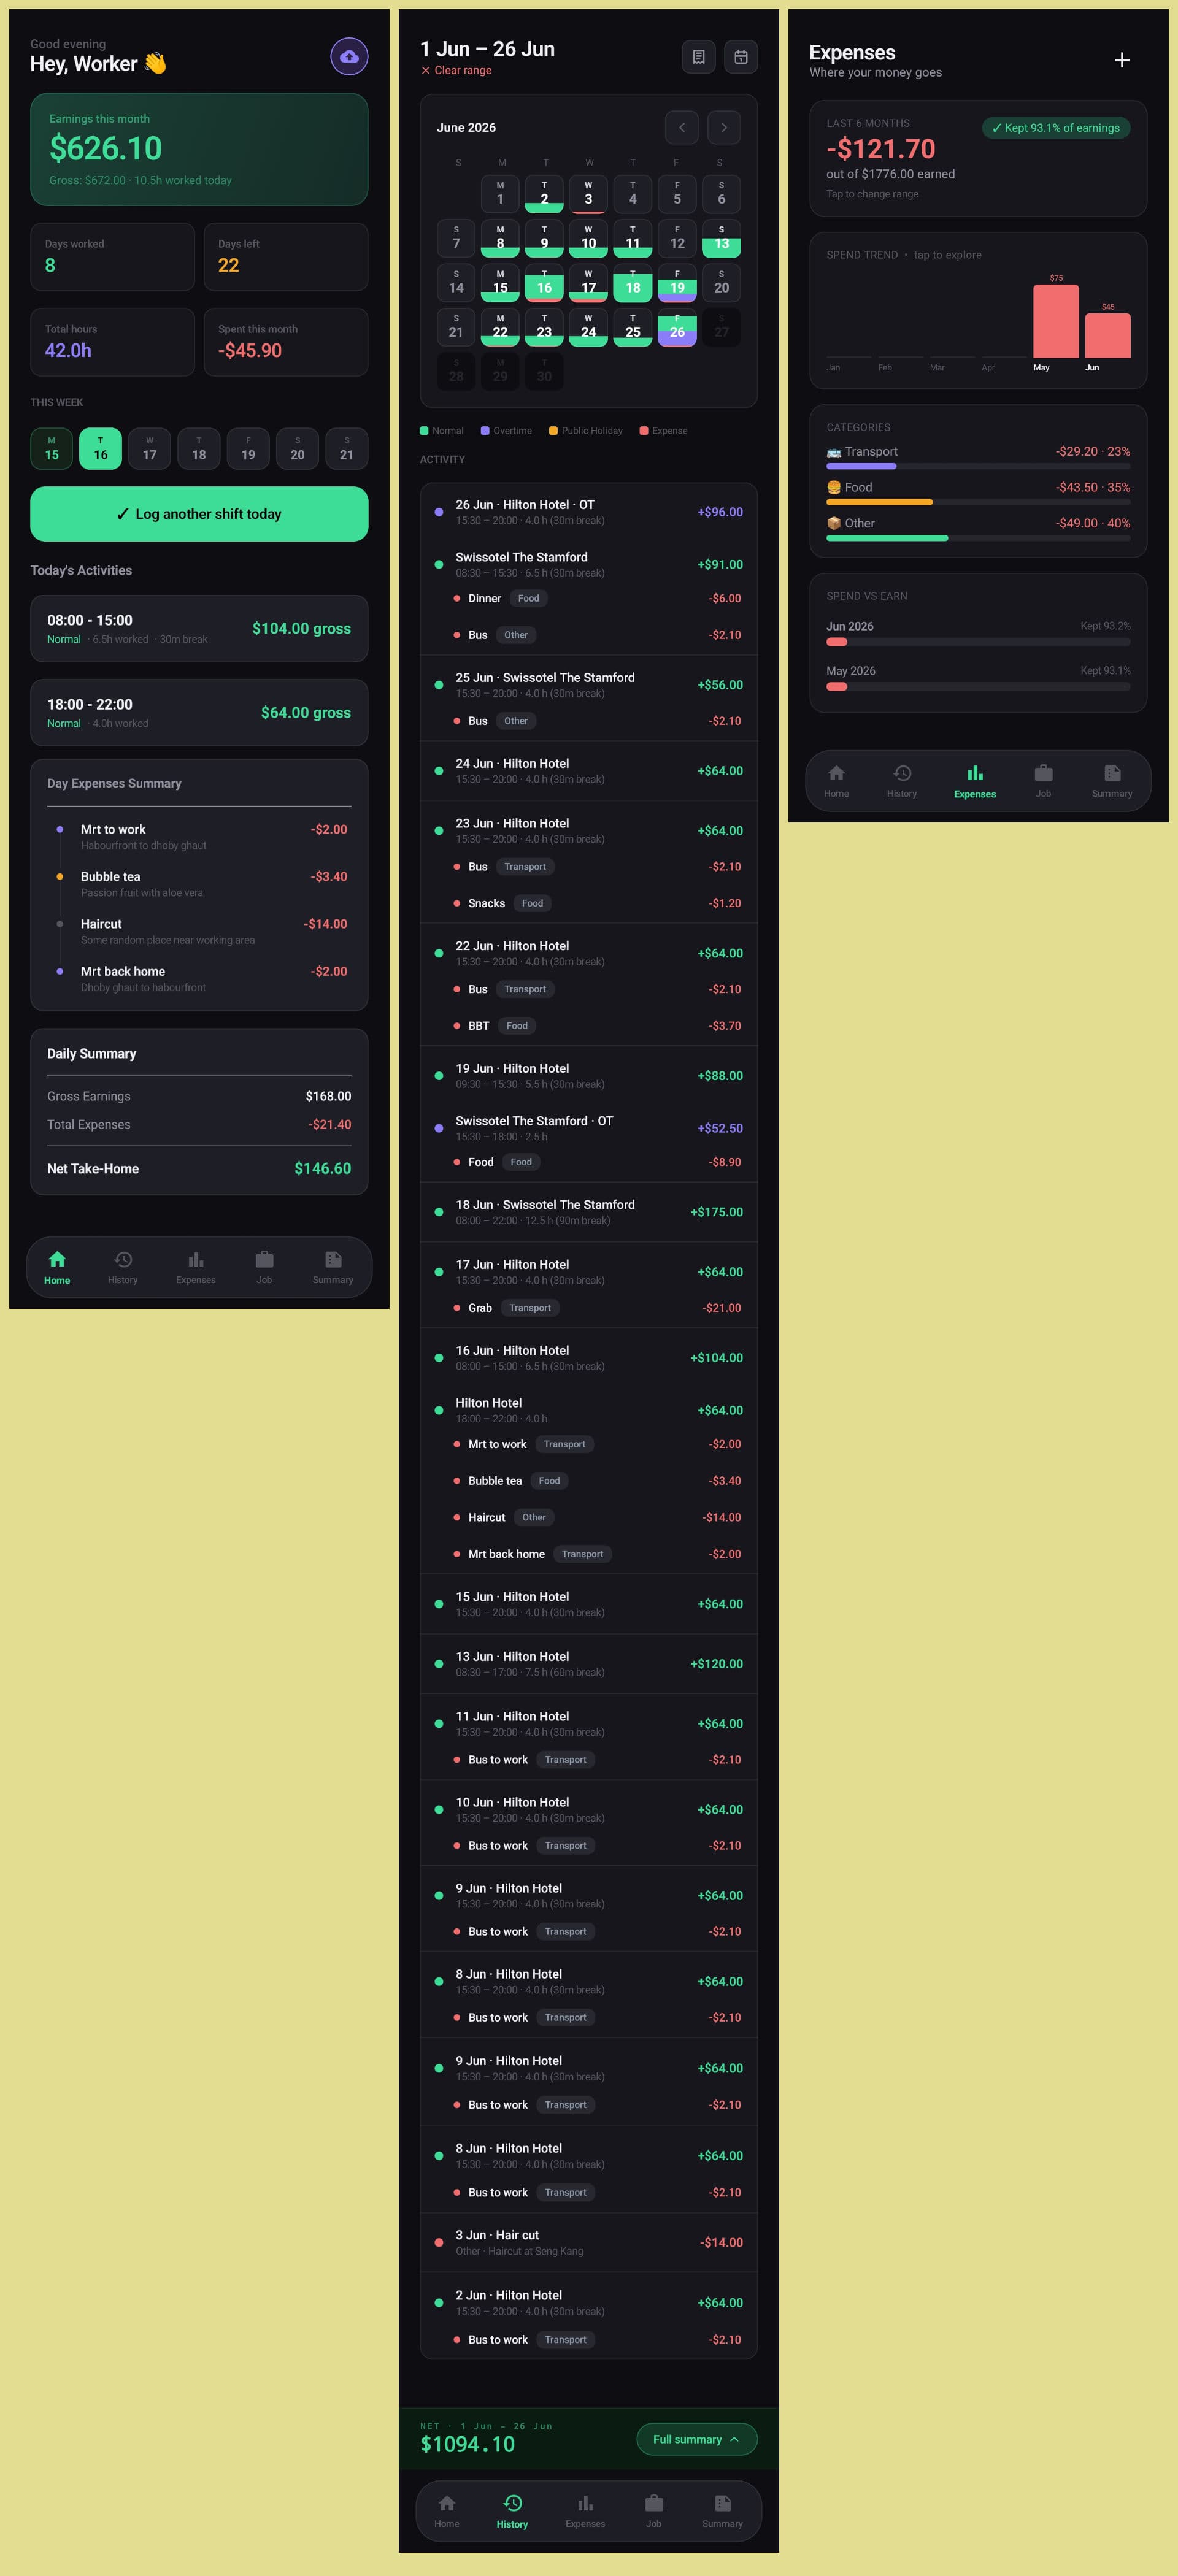Image resolution: width=1178 pixels, height=2576 pixels.
Task: Open the receipt list icon beside date range
Action: pos(699,57)
